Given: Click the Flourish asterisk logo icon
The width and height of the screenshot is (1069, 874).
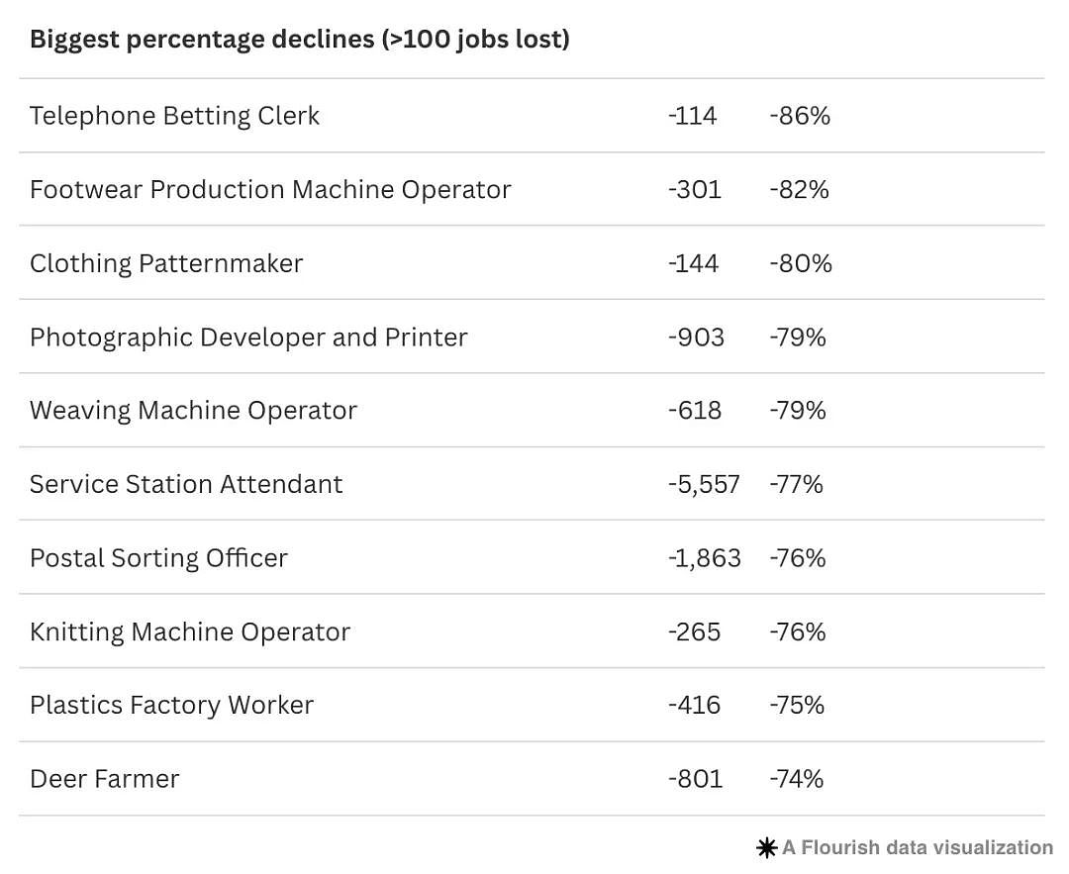Looking at the screenshot, I should point(767,848).
